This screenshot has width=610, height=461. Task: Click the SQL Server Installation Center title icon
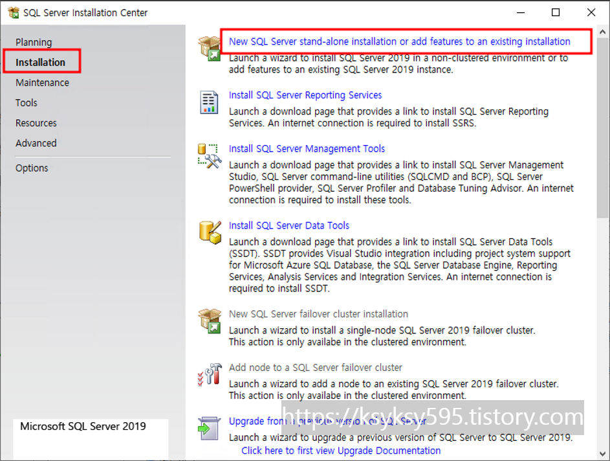coord(13,12)
